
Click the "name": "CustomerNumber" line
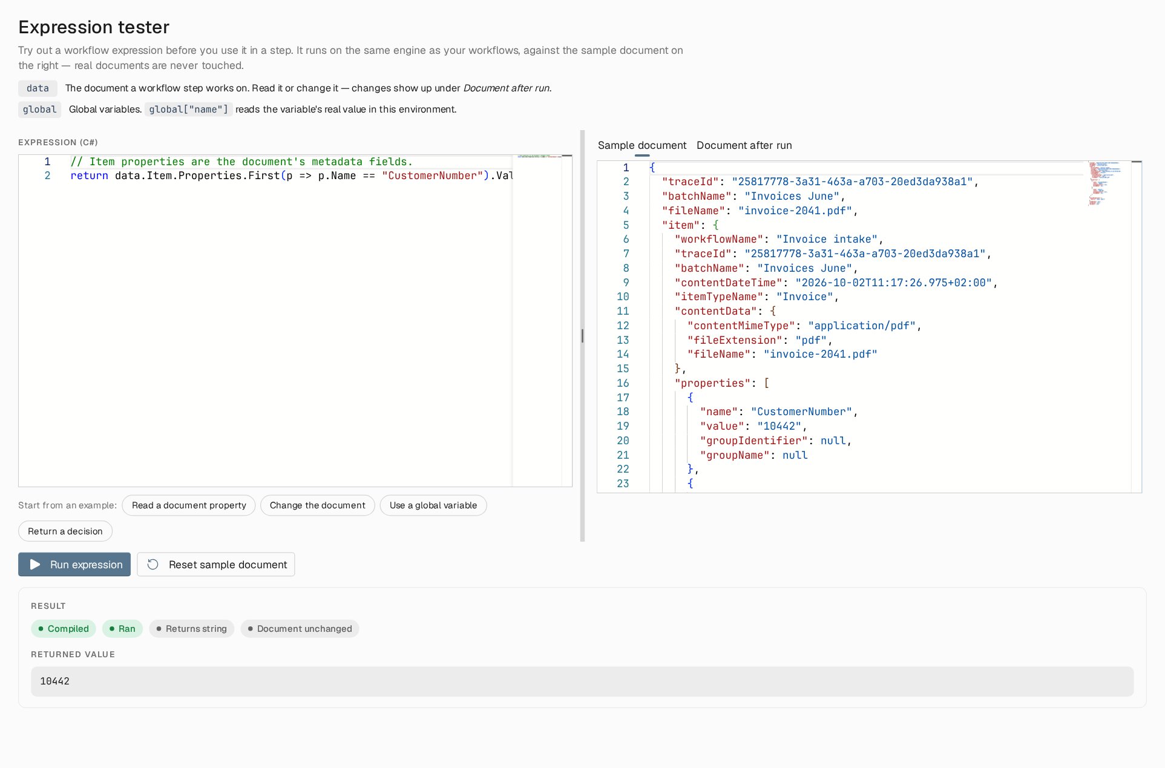(779, 412)
